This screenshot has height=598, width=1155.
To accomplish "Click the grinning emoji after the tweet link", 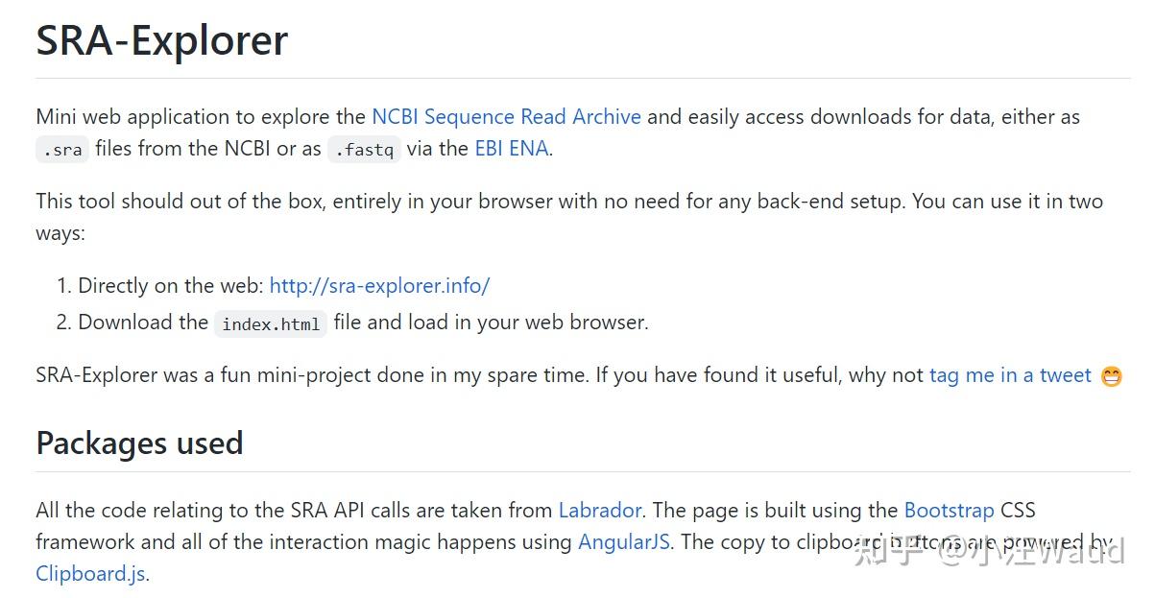I will click(x=1111, y=376).
